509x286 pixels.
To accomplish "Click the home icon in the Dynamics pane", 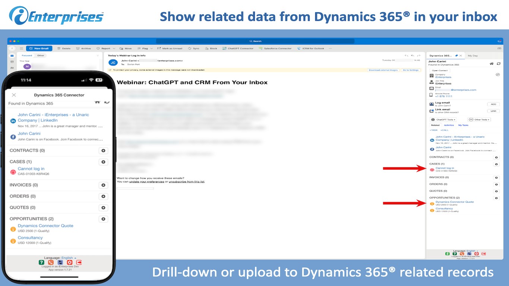I will click(491, 64).
